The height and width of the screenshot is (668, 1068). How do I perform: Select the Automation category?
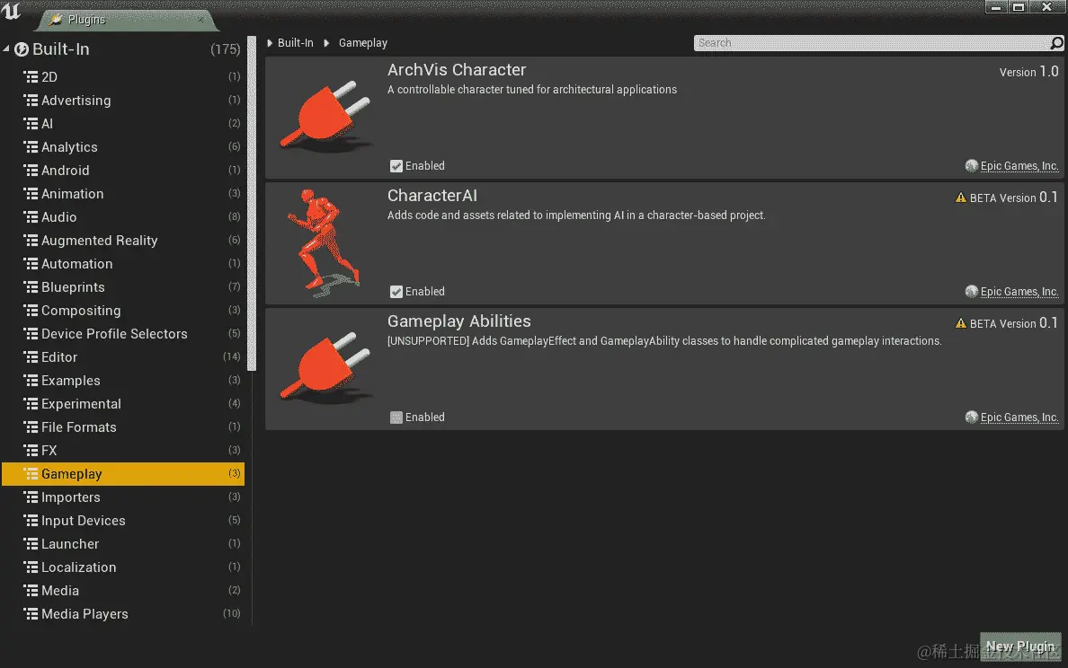tap(122, 264)
